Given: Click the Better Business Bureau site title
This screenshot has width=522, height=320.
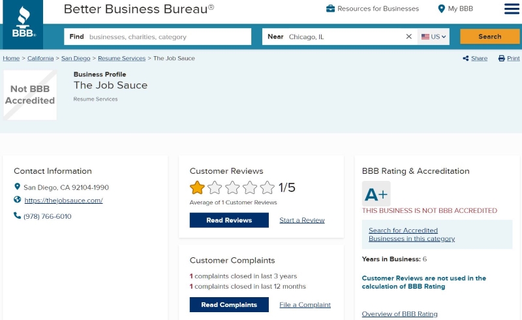Looking at the screenshot, I should [139, 9].
